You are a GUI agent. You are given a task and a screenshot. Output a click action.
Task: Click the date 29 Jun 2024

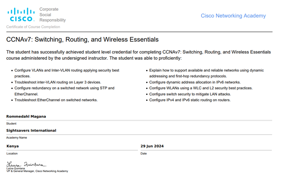(152, 146)
